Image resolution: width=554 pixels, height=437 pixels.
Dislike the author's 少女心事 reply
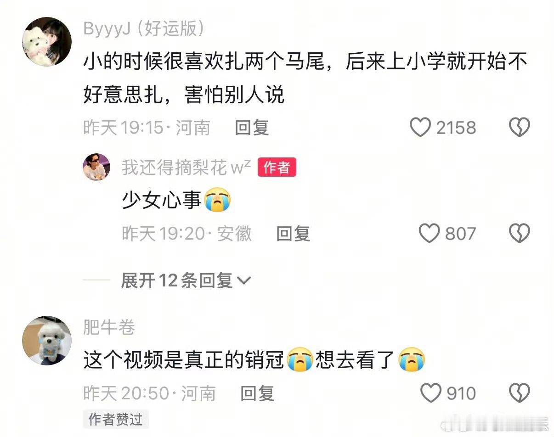tap(520, 234)
